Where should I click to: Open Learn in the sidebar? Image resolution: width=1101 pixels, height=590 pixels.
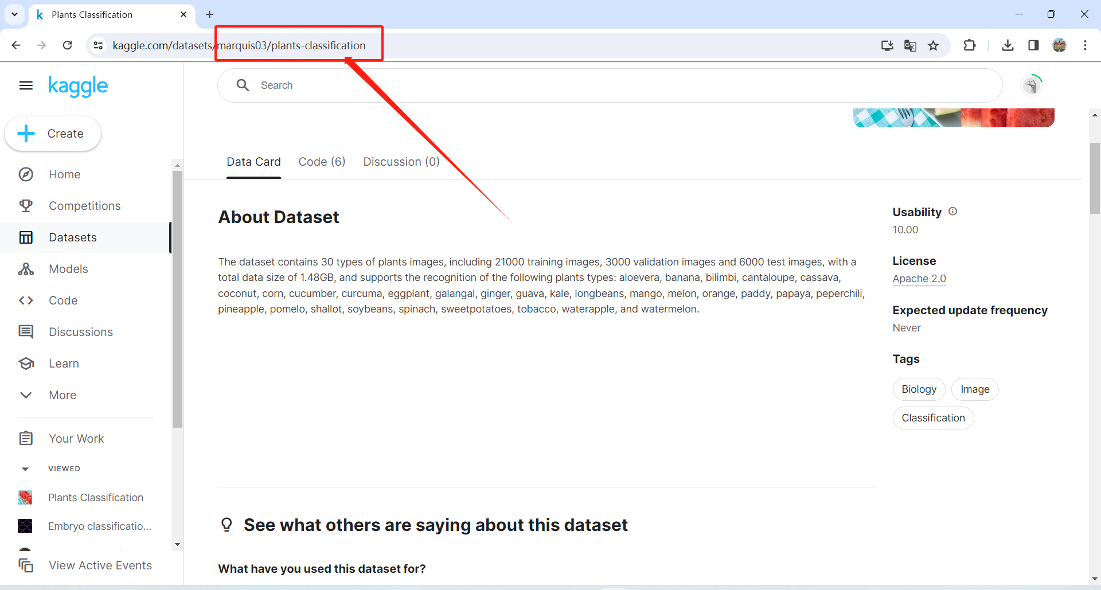[64, 364]
